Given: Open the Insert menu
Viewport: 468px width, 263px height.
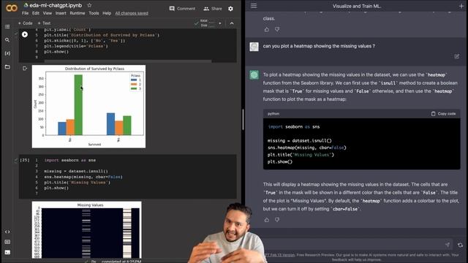Looking at the screenshot, I should [x=61, y=13].
